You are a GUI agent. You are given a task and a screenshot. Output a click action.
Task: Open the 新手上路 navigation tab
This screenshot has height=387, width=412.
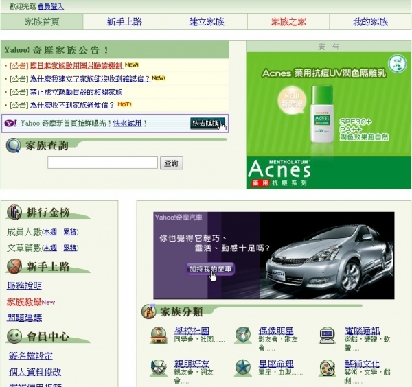(124, 21)
